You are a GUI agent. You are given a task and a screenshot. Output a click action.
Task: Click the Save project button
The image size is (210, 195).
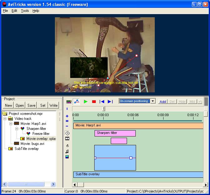31,105
